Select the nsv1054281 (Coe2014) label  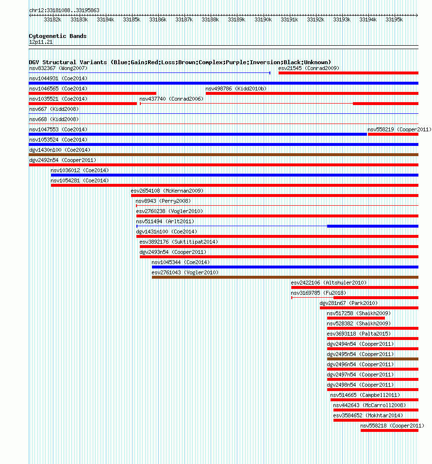click(x=80, y=180)
